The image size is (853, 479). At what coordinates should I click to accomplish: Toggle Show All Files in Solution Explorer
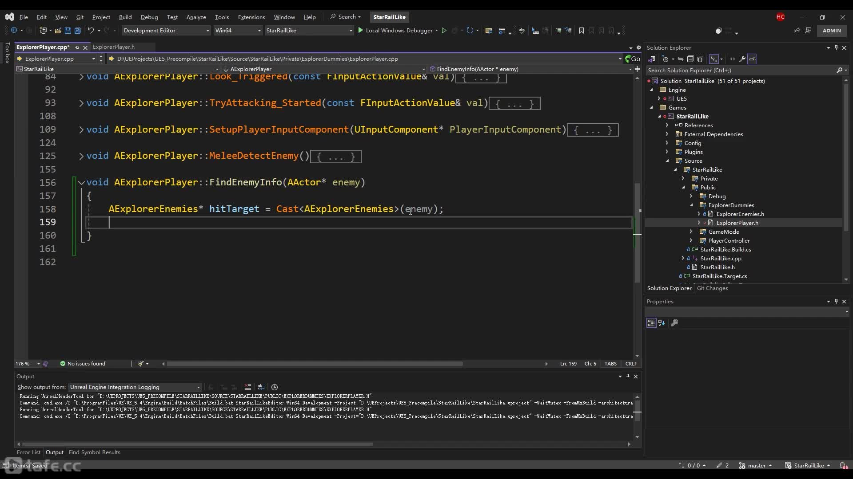[700, 59]
